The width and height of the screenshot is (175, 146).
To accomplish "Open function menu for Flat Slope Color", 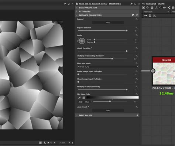I will (137, 94).
